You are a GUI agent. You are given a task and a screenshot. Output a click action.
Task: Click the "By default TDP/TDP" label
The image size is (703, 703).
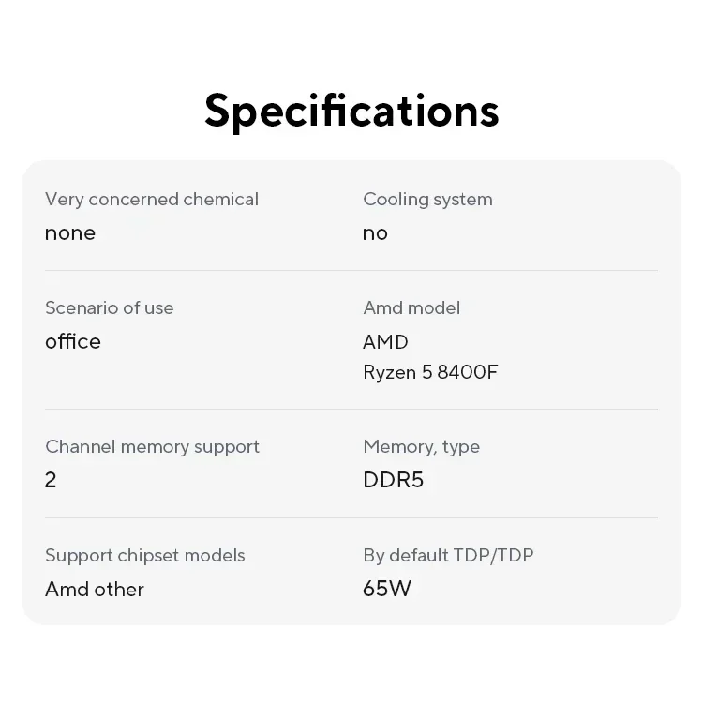[x=448, y=555]
